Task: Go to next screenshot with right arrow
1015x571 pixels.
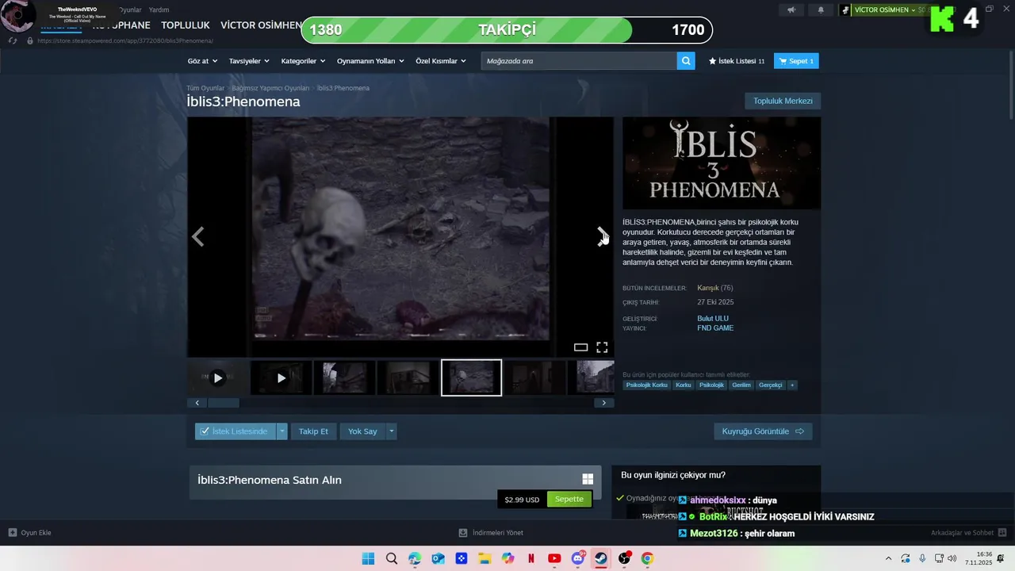Action: click(602, 236)
